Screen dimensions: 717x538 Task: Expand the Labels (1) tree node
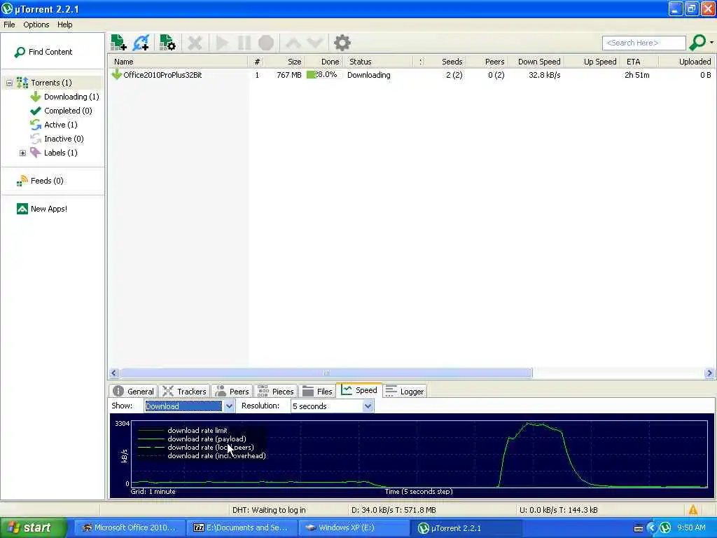[22, 153]
